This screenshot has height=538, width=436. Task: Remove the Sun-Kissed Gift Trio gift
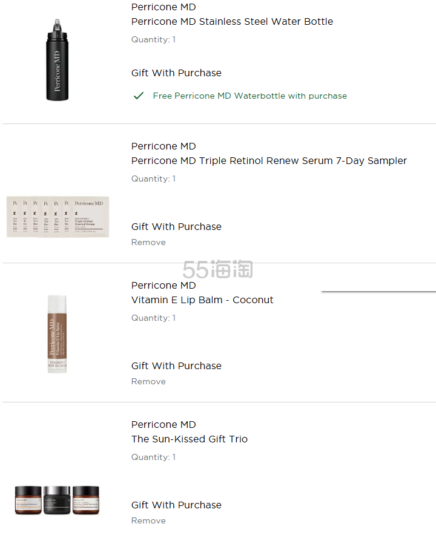148,520
